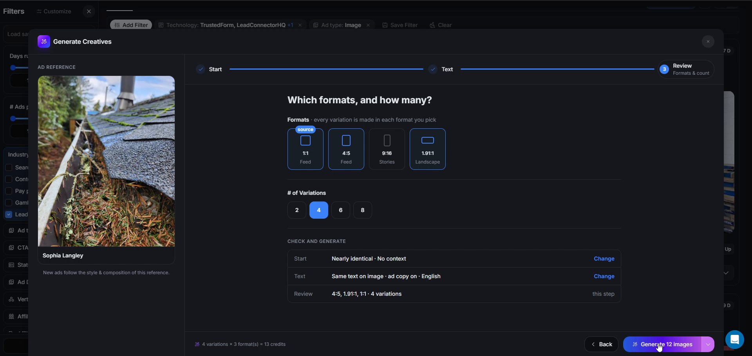Enable the 9:16 Stories format
Screen dimensions: 752x356
(x=387, y=149)
